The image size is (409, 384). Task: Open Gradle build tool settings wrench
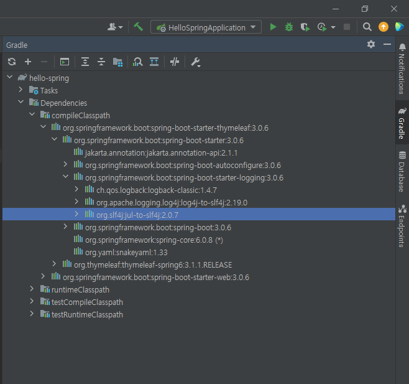195,62
